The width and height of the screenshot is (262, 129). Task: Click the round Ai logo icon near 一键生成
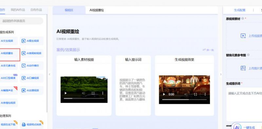point(237,127)
